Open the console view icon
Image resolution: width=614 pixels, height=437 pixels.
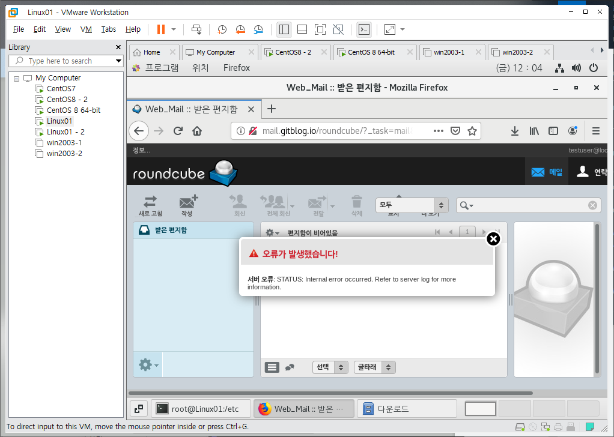pos(364,29)
